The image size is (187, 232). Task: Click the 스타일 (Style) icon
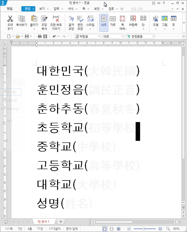coord(90,19)
